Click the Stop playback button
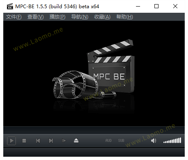 (24, 141)
